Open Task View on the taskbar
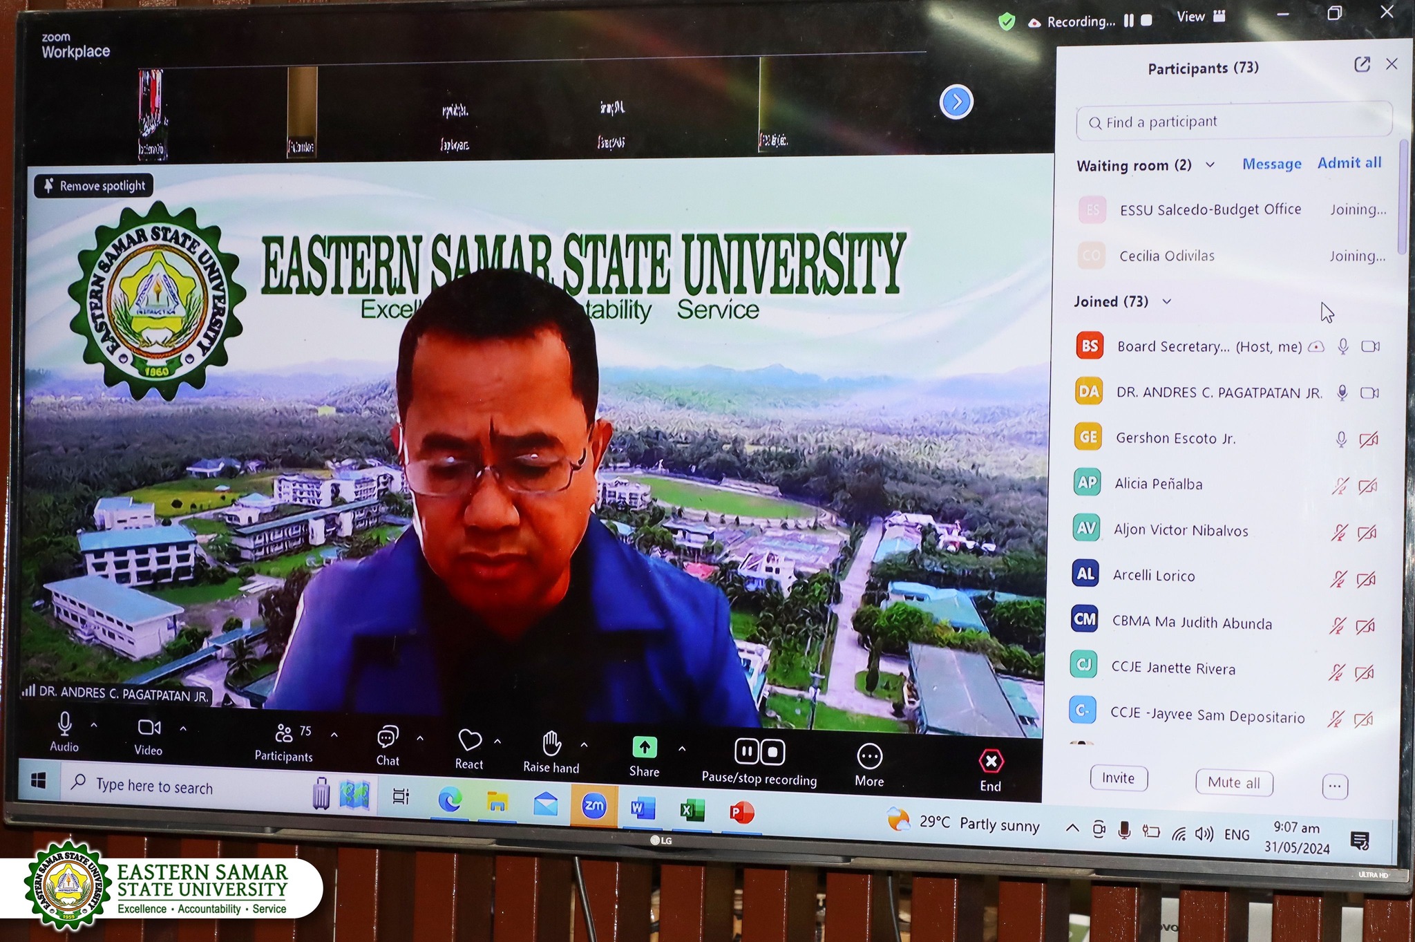Viewport: 1415px width, 942px height. (401, 797)
